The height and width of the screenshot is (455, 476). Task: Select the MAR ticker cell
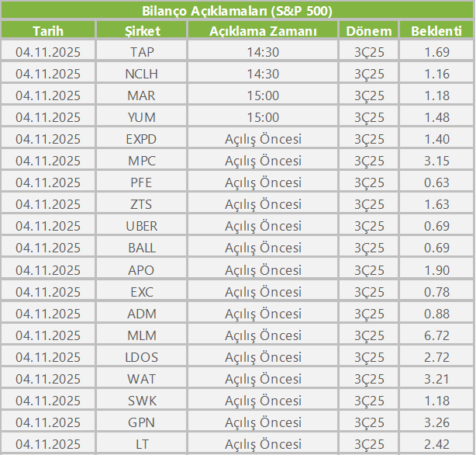[x=142, y=96]
